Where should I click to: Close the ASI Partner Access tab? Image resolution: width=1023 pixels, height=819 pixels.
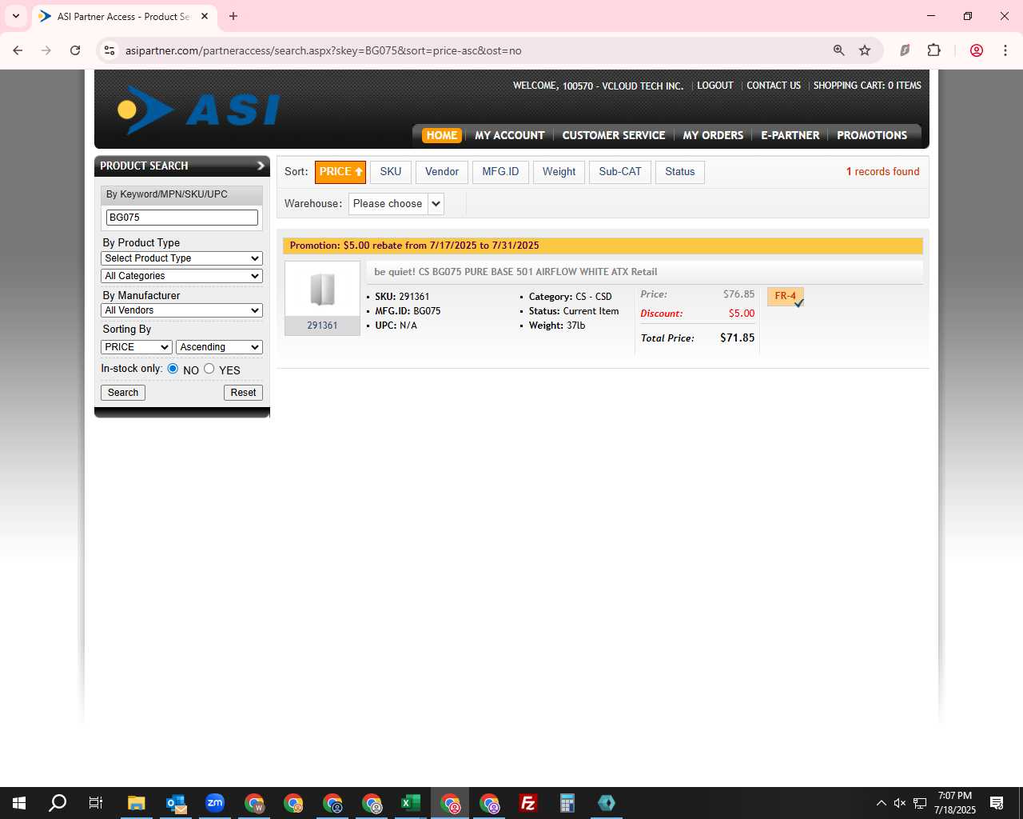coord(205,16)
